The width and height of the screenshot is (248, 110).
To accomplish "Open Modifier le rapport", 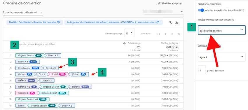I will [170, 3].
